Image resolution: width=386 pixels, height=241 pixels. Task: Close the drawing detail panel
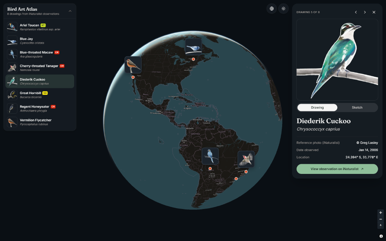(374, 12)
